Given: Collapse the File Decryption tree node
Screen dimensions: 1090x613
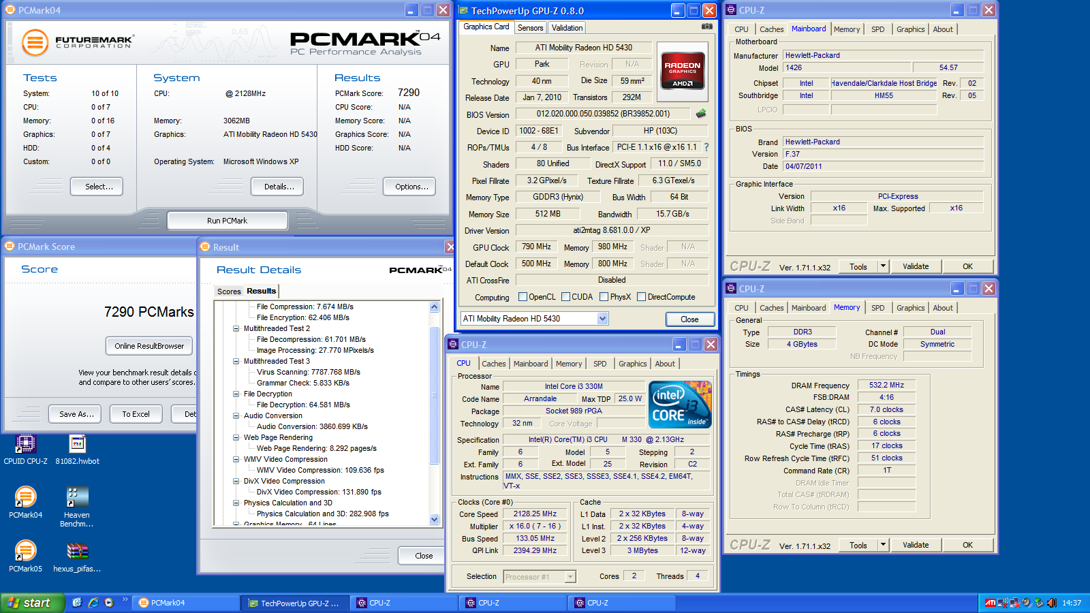Looking at the screenshot, I should (x=236, y=394).
